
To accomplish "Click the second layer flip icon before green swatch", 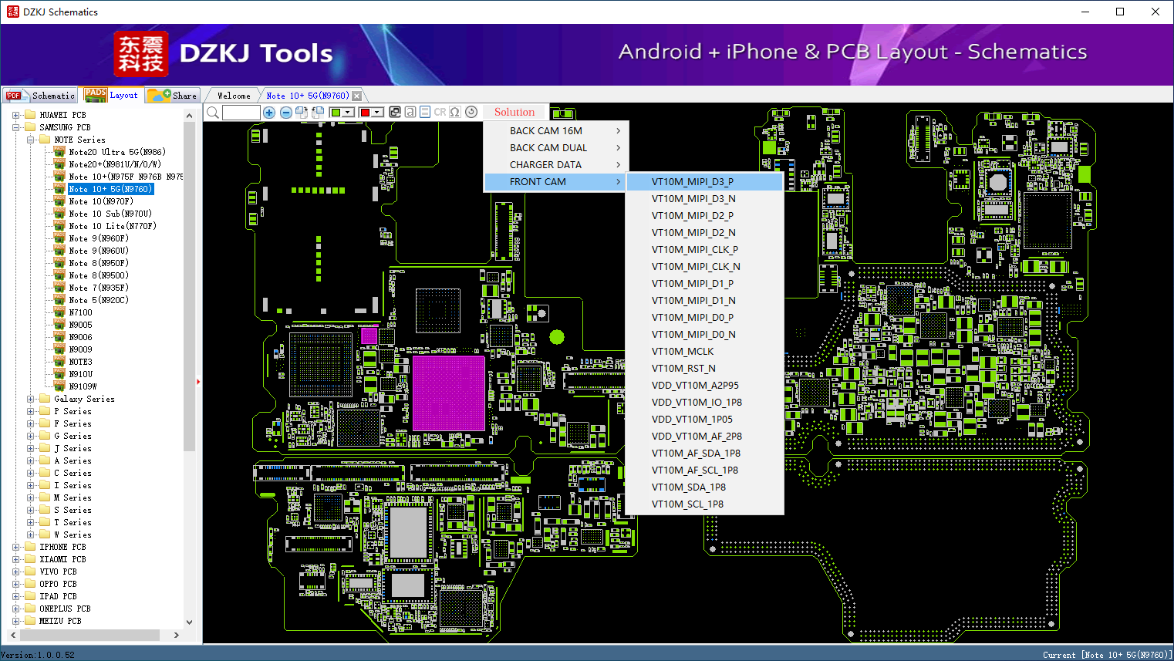I will tap(317, 113).
